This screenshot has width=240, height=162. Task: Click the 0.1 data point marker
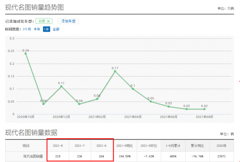[x=133, y=89]
